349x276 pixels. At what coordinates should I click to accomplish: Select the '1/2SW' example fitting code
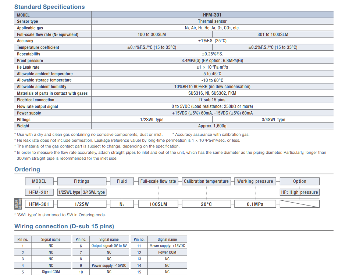pos(82,204)
